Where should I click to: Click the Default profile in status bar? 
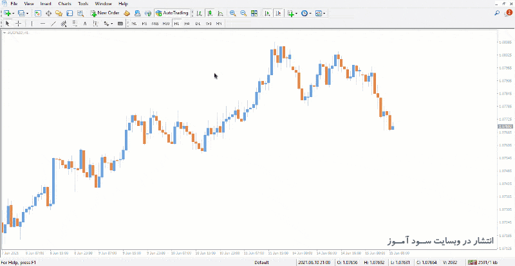[261, 262]
